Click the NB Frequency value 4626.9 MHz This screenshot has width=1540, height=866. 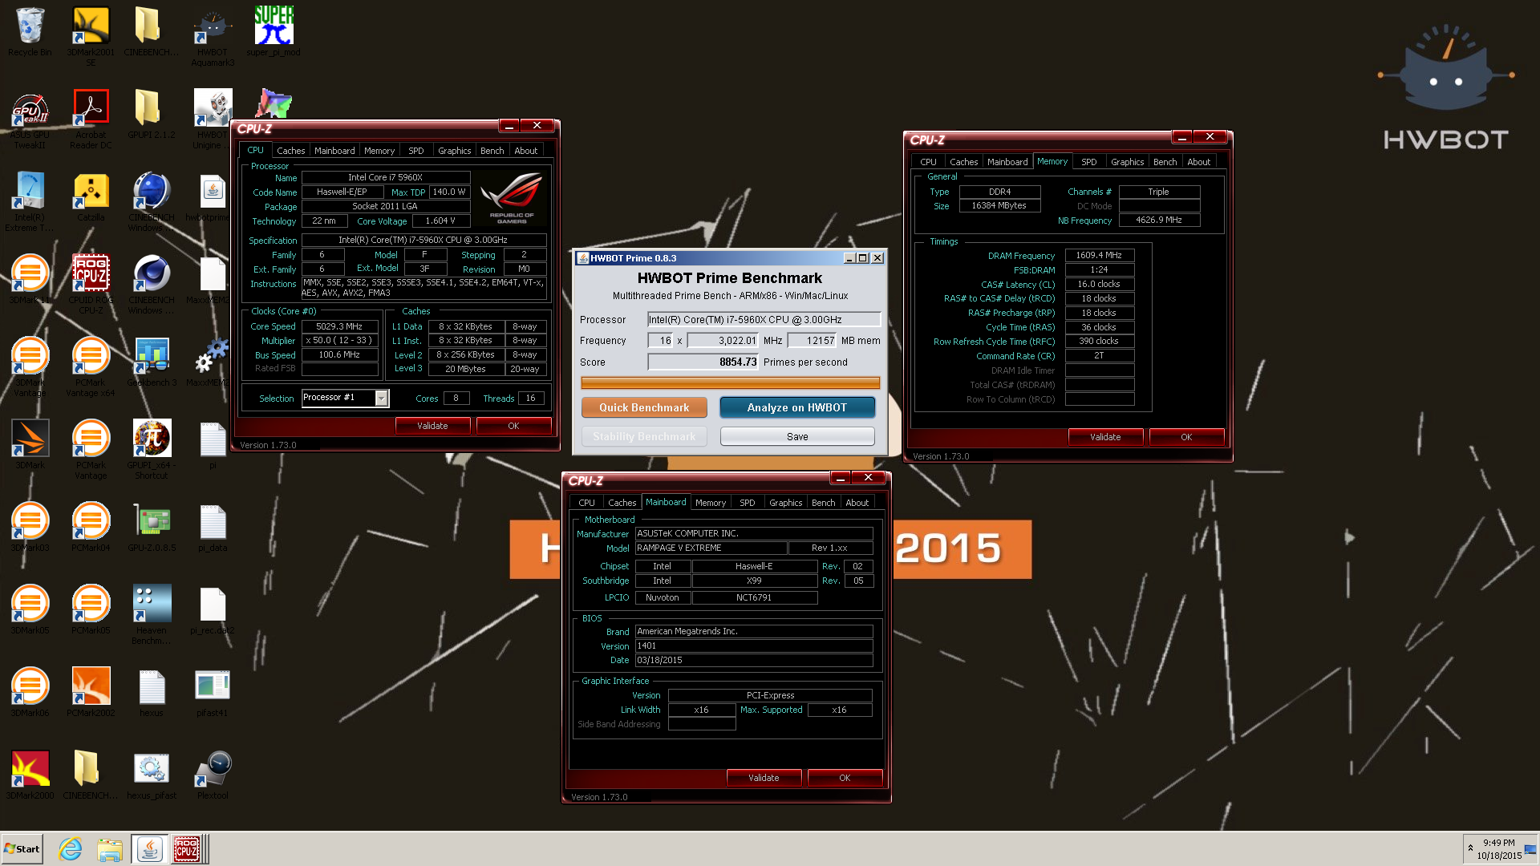[1159, 220]
